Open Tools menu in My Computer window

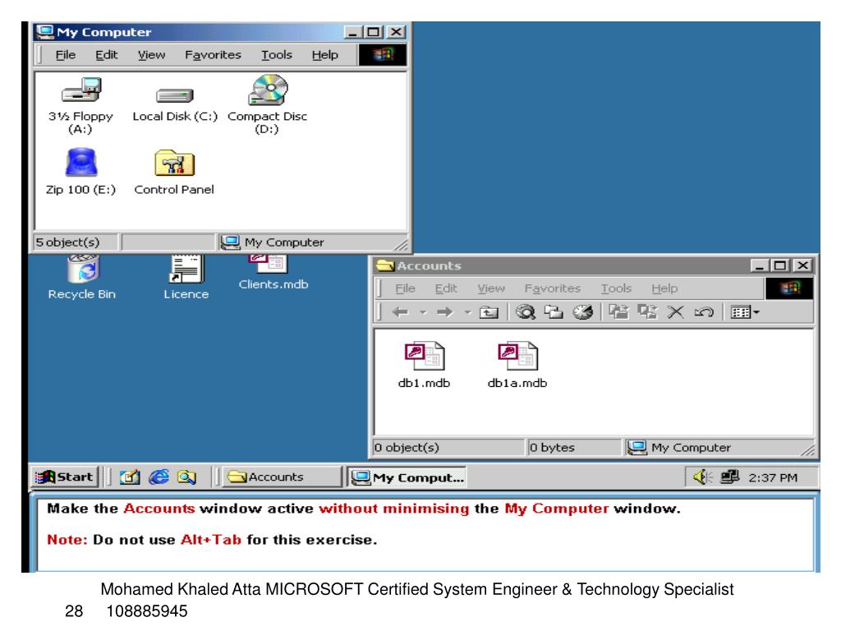[276, 55]
